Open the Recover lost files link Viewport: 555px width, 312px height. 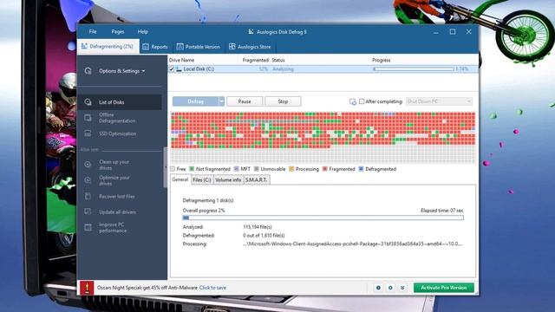[117, 197]
